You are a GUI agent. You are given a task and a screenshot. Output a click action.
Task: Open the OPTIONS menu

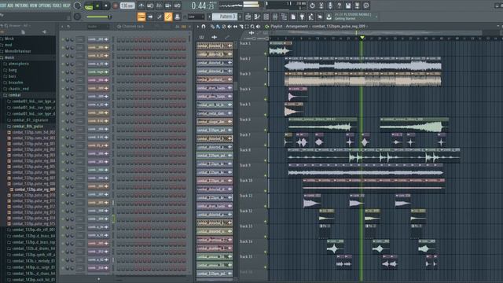tap(45, 6)
